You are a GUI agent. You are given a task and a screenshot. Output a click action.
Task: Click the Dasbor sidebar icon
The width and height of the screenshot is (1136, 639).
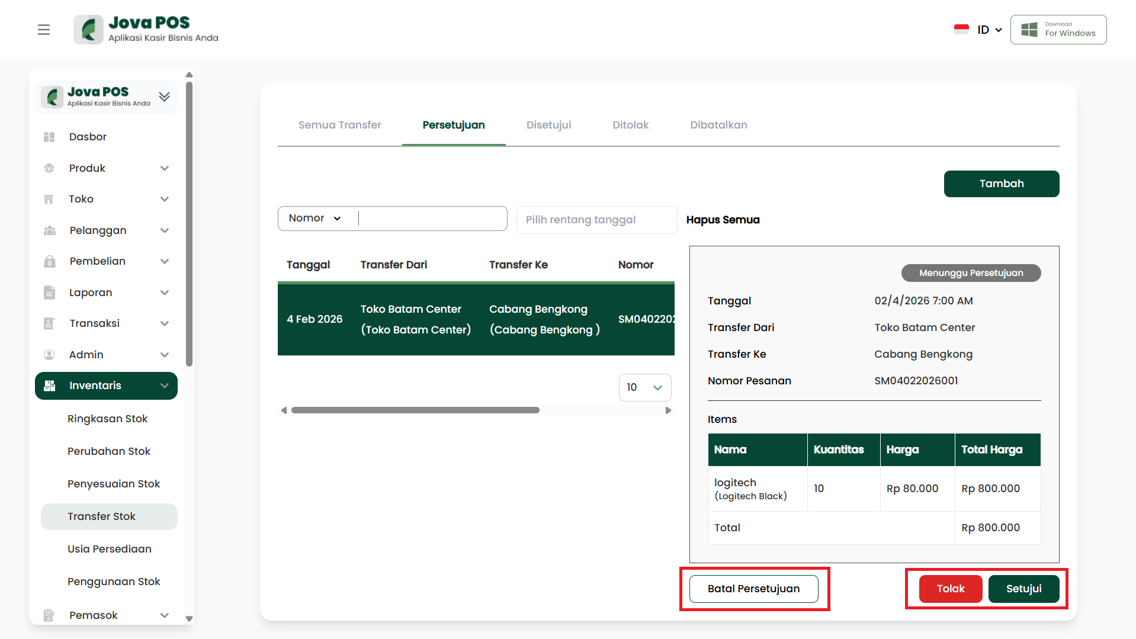(49, 137)
